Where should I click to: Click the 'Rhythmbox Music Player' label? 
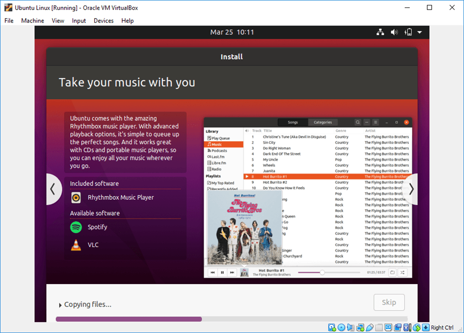point(121,198)
